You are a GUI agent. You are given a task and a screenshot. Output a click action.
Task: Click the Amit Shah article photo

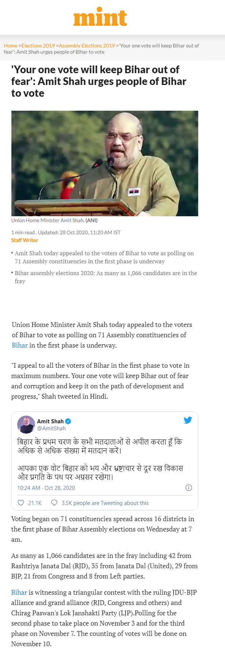pyautogui.click(x=104, y=163)
